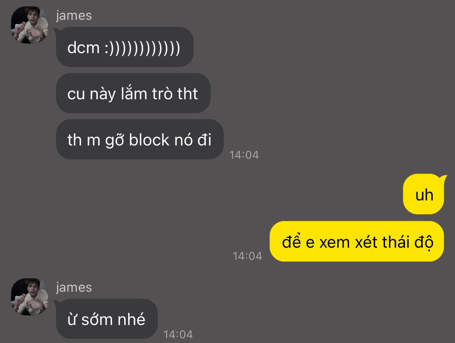Select the 'ừ sớm nhé' message bubble
The height and width of the screenshot is (343, 455).
pyautogui.click(x=107, y=319)
